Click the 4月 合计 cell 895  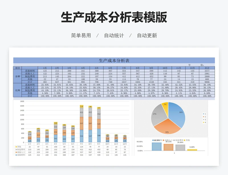point(83,82)
